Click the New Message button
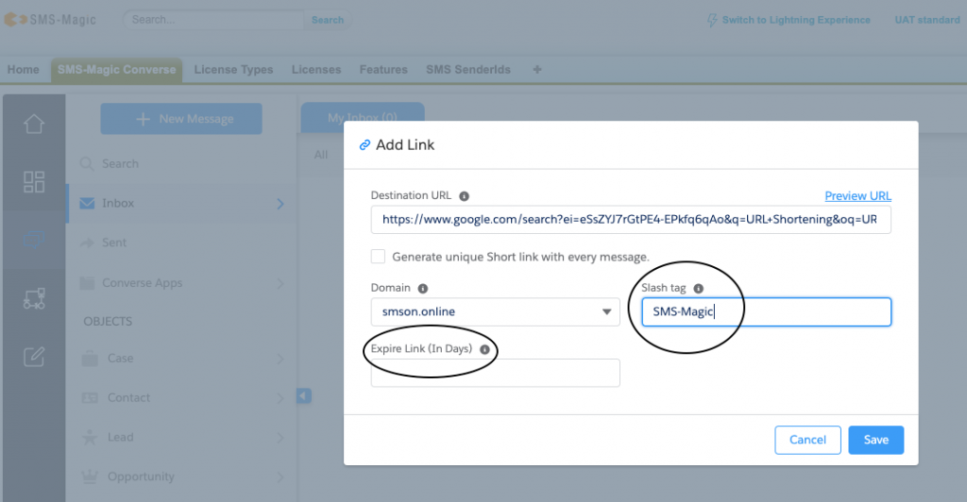 [181, 119]
